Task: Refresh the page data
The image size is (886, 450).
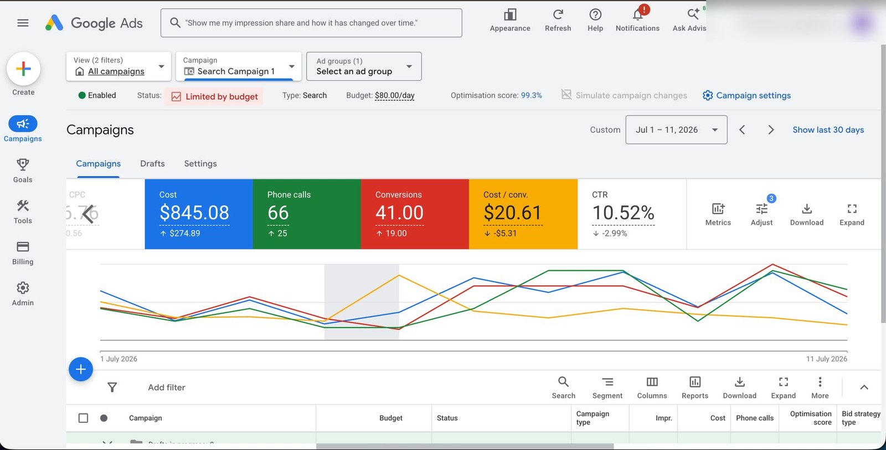Action: 558,20
